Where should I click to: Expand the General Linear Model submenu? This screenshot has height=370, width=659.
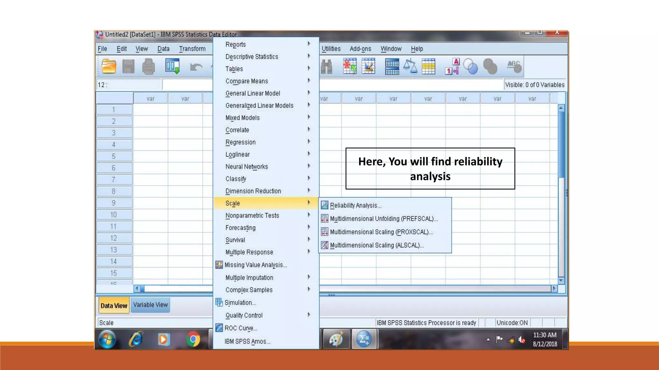click(266, 93)
